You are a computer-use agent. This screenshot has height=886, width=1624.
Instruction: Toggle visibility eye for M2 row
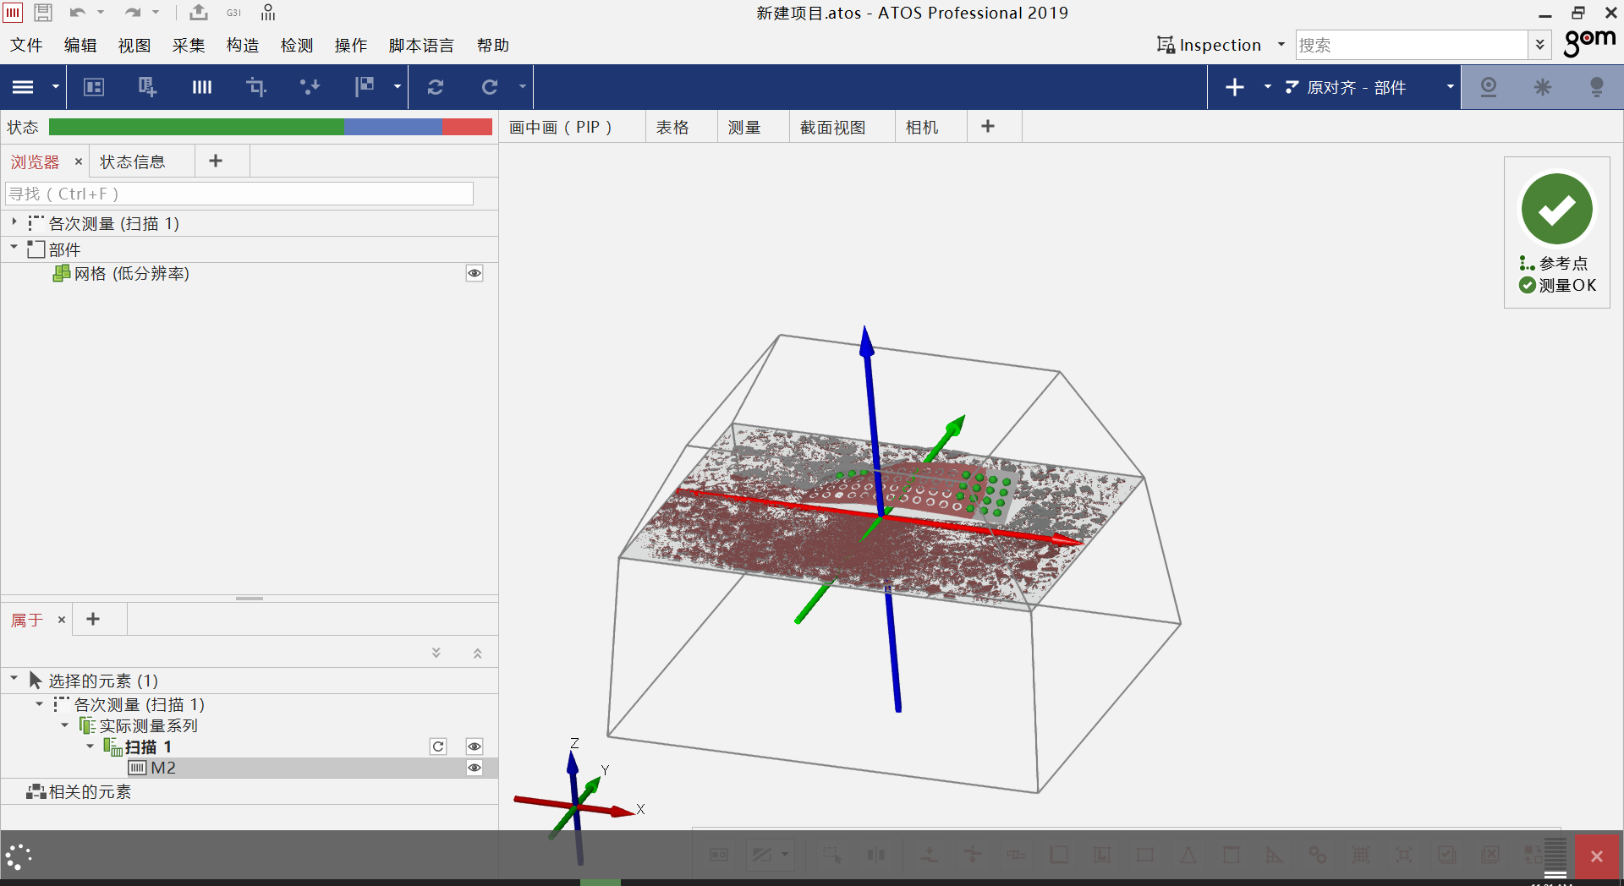click(475, 768)
